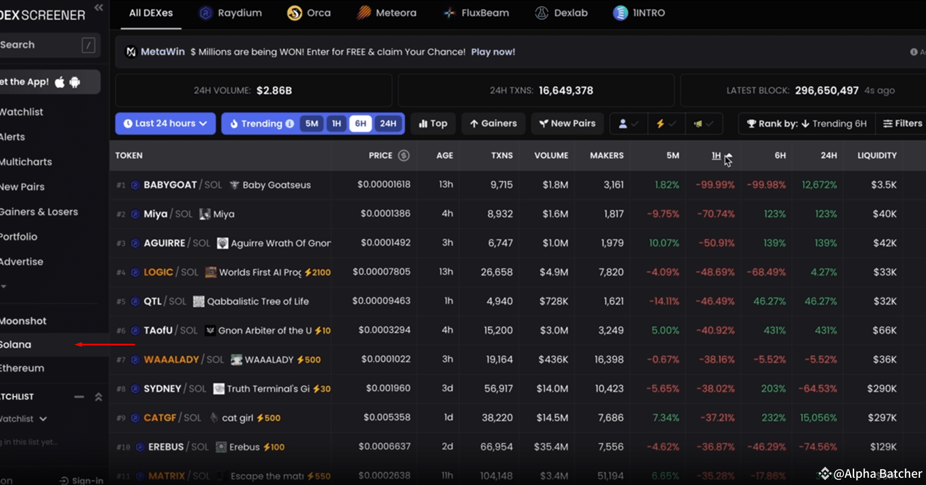This screenshot has width=926, height=485.
Task: Click Aguirre token thumbnail icon
Action: tap(222, 243)
